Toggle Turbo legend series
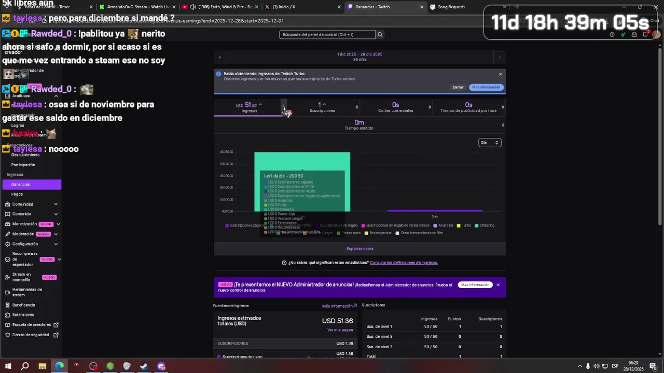 click(x=464, y=225)
